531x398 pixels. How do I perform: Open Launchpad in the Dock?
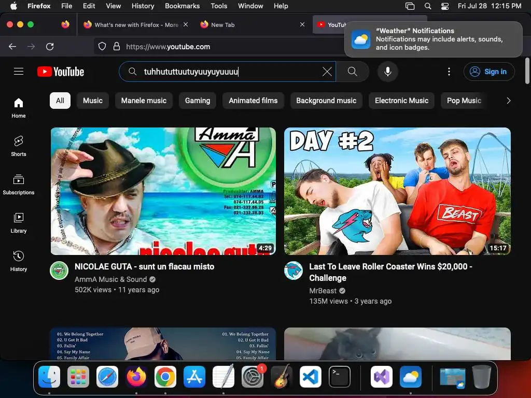point(78,377)
